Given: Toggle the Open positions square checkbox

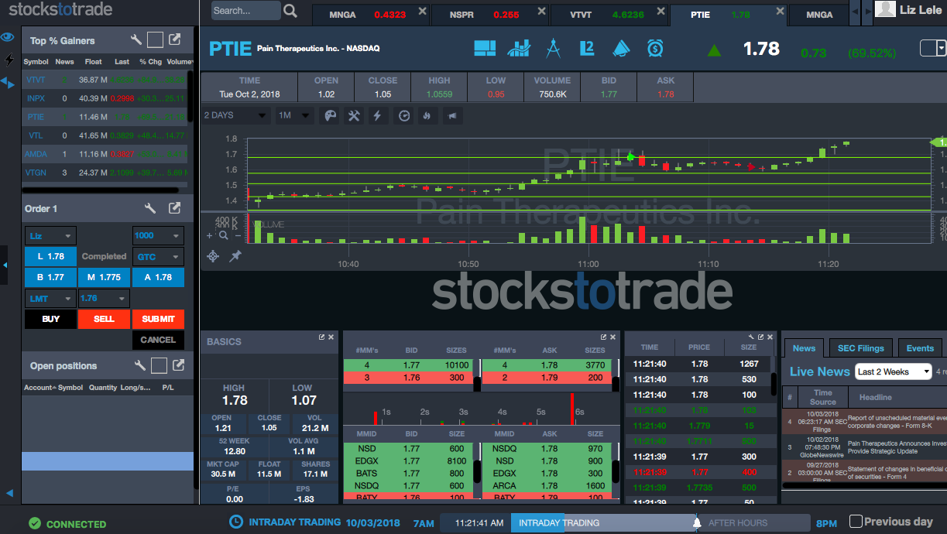Looking at the screenshot, I should click(158, 365).
